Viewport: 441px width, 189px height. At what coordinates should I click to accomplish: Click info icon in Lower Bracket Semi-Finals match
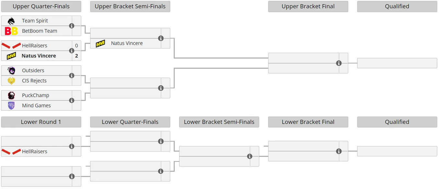tap(250, 156)
